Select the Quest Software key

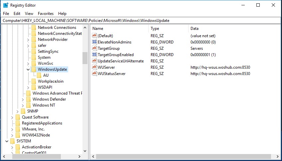pos(35,117)
